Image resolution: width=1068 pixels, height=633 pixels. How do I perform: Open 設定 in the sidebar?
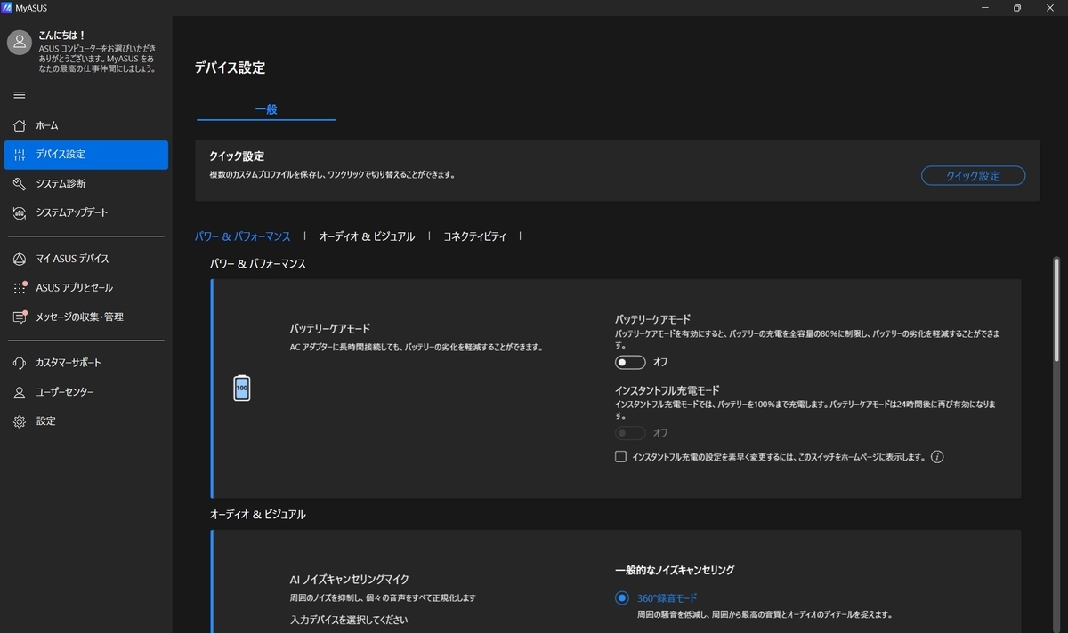pyautogui.click(x=86, y=421)
